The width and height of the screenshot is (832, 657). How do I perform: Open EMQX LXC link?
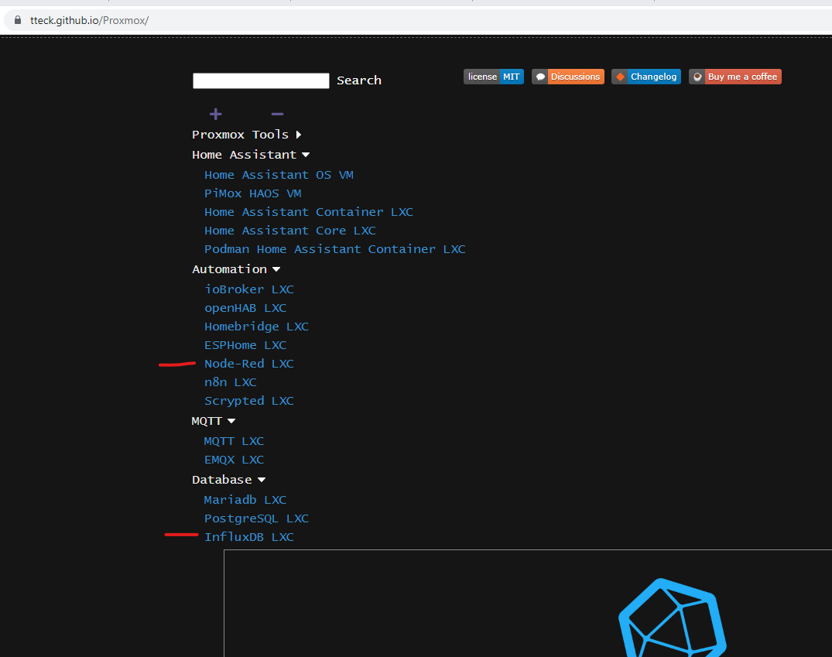[234, 460]
